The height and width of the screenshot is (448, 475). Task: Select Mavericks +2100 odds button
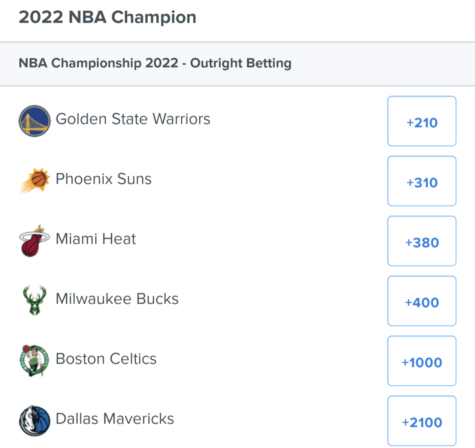coord(422,421)
